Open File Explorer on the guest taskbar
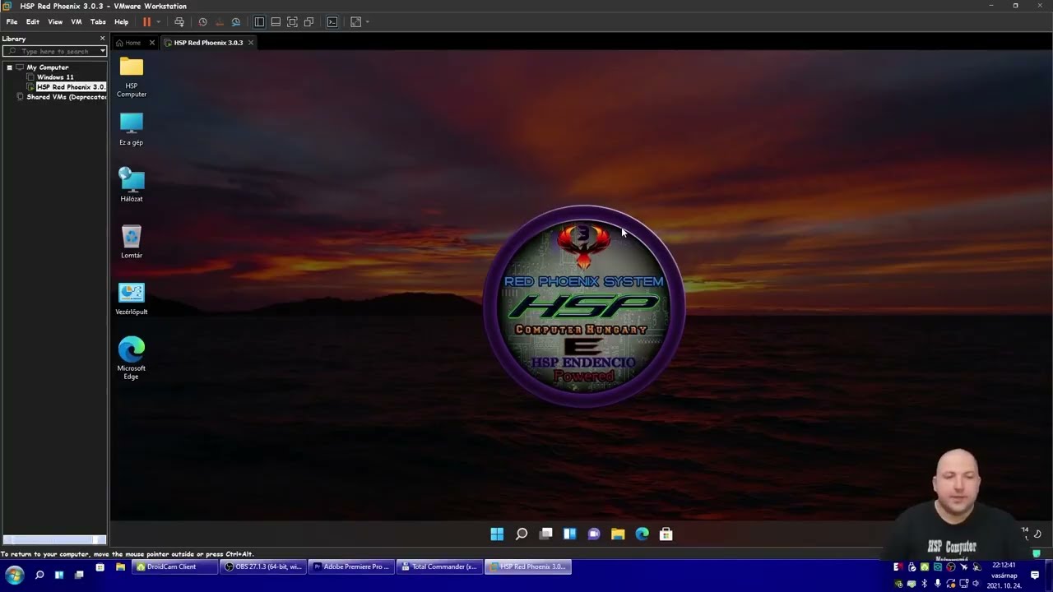Screen dimensions: 1053x592 [618, 534]
